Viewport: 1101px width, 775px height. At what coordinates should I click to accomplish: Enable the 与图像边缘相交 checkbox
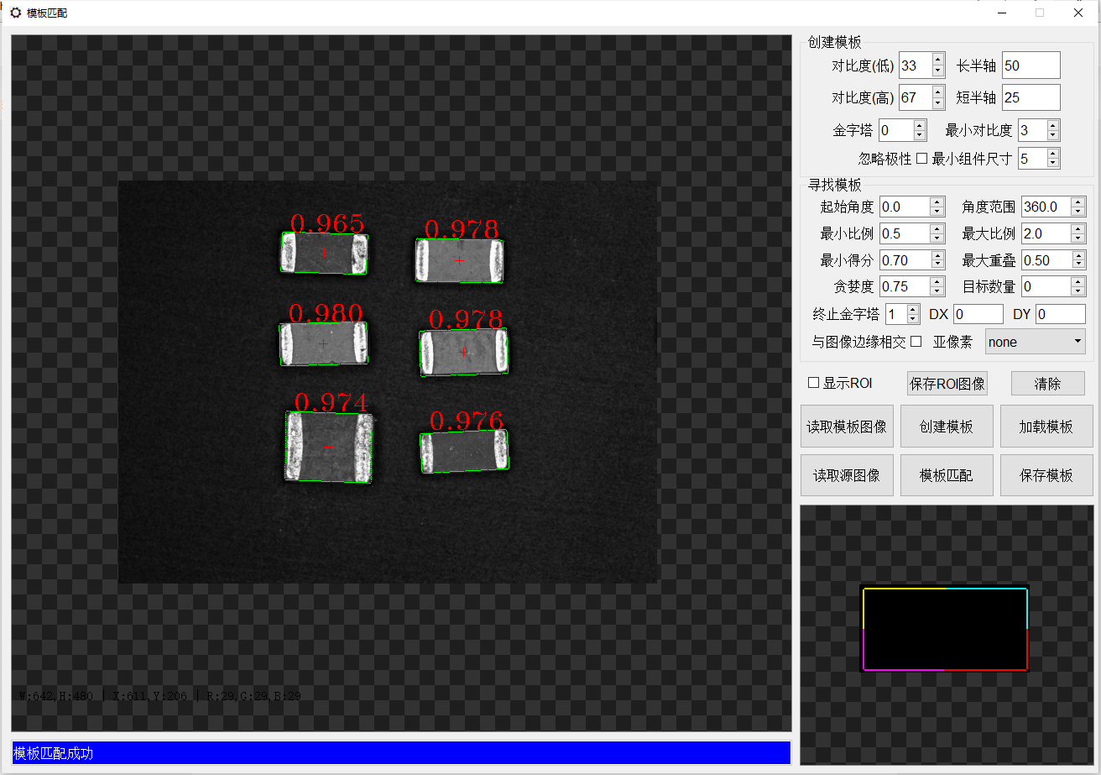click(916, 342)
